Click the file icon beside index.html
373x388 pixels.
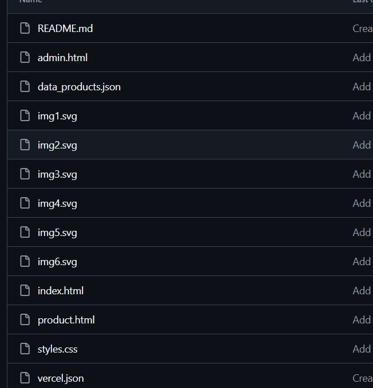click(x=25, y=290)
